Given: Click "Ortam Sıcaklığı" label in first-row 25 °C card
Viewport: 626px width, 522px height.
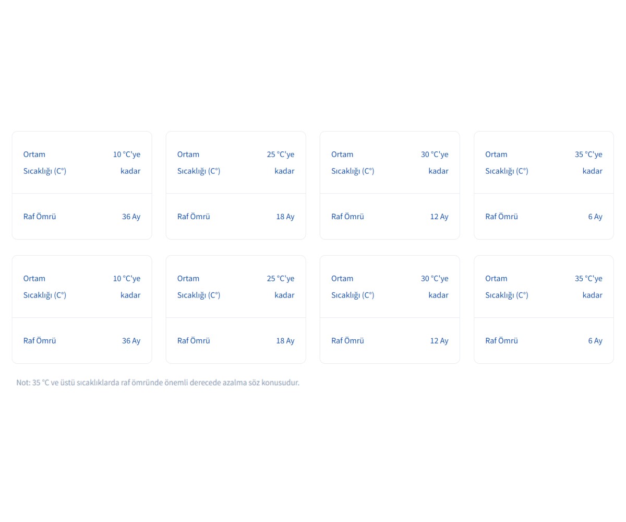Looking at the screenshot, I should tap(199, 162).
